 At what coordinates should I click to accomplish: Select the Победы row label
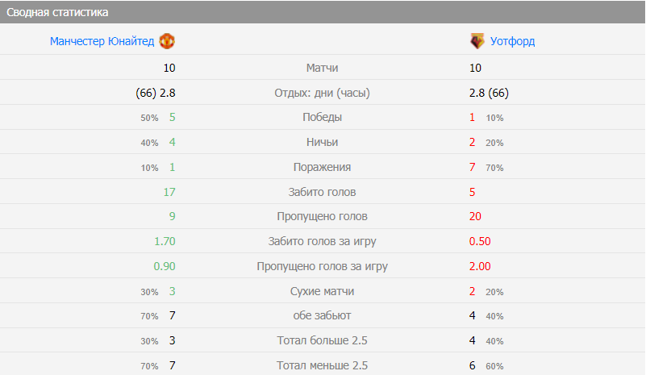click(x=323, y=117)
